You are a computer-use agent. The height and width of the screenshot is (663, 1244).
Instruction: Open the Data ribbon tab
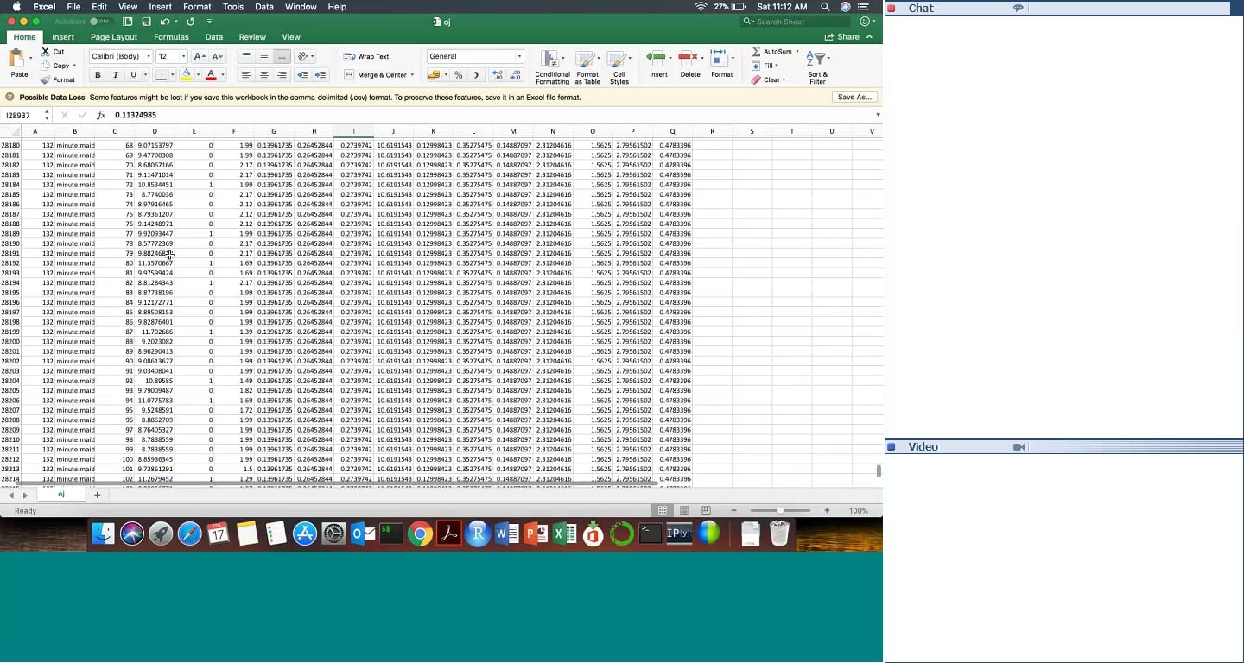(214, 37)
